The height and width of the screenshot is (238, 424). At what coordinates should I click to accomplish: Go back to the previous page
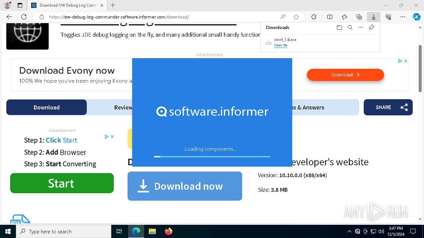pyautogui.click(x=9, y=17)
